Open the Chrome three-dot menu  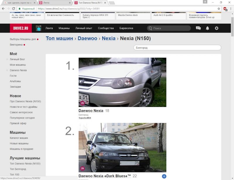tap(231, 9)
